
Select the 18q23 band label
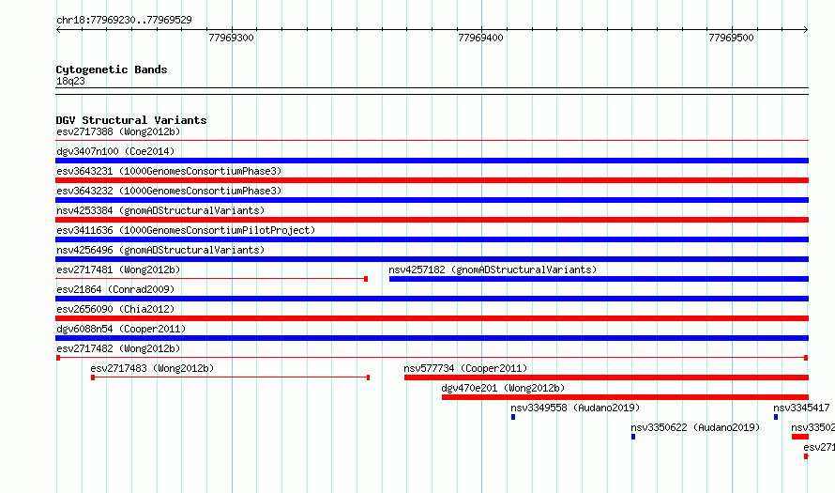(70, 81)
